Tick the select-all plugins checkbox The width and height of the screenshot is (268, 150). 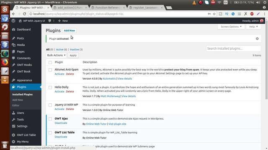50,62
